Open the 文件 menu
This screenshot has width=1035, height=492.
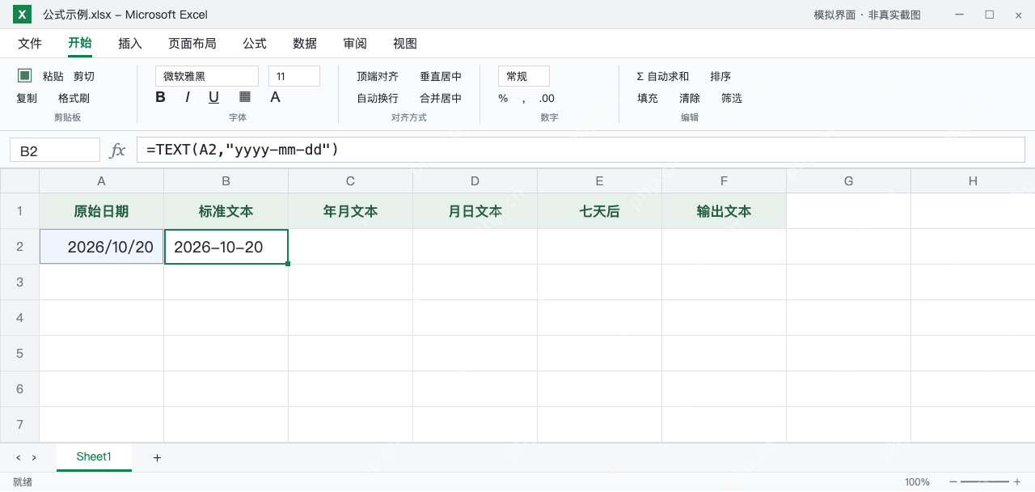click(x=30, y=44)
